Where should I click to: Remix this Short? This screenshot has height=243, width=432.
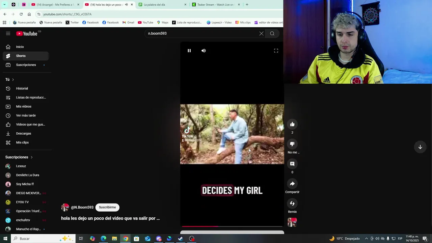tap(292, 204)
